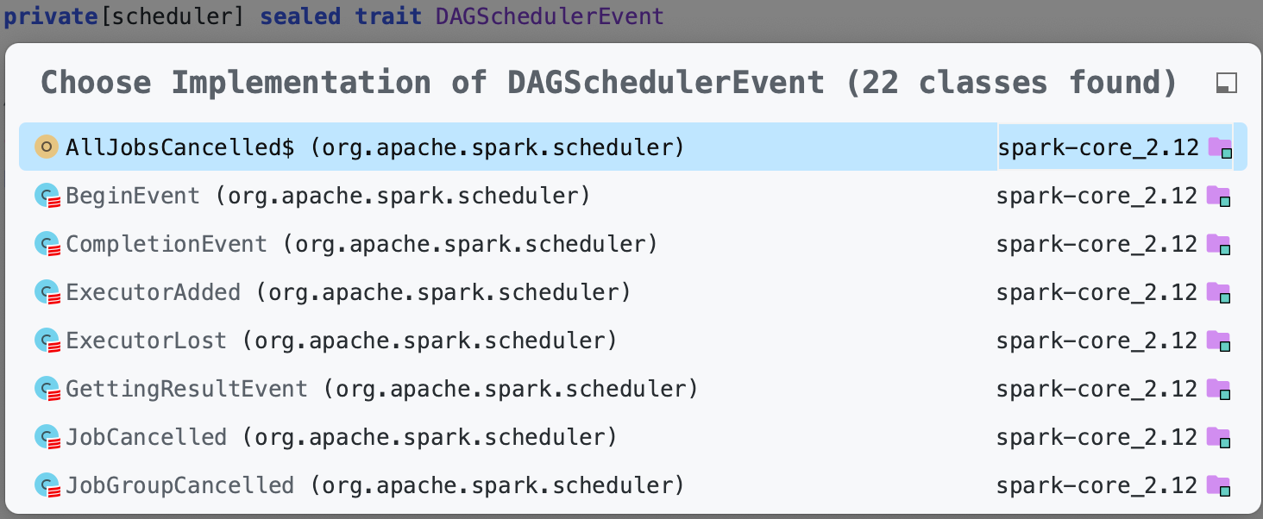The image size is (1263, 519).
Task: Click the ExecutorLost class icon
Action: coord(47,341)
